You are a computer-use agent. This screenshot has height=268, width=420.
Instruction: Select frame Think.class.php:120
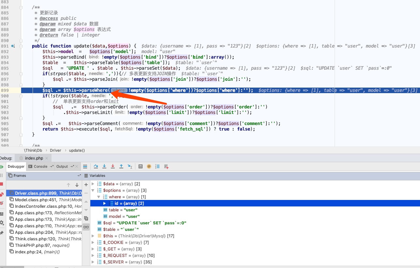tap(44, 239)
